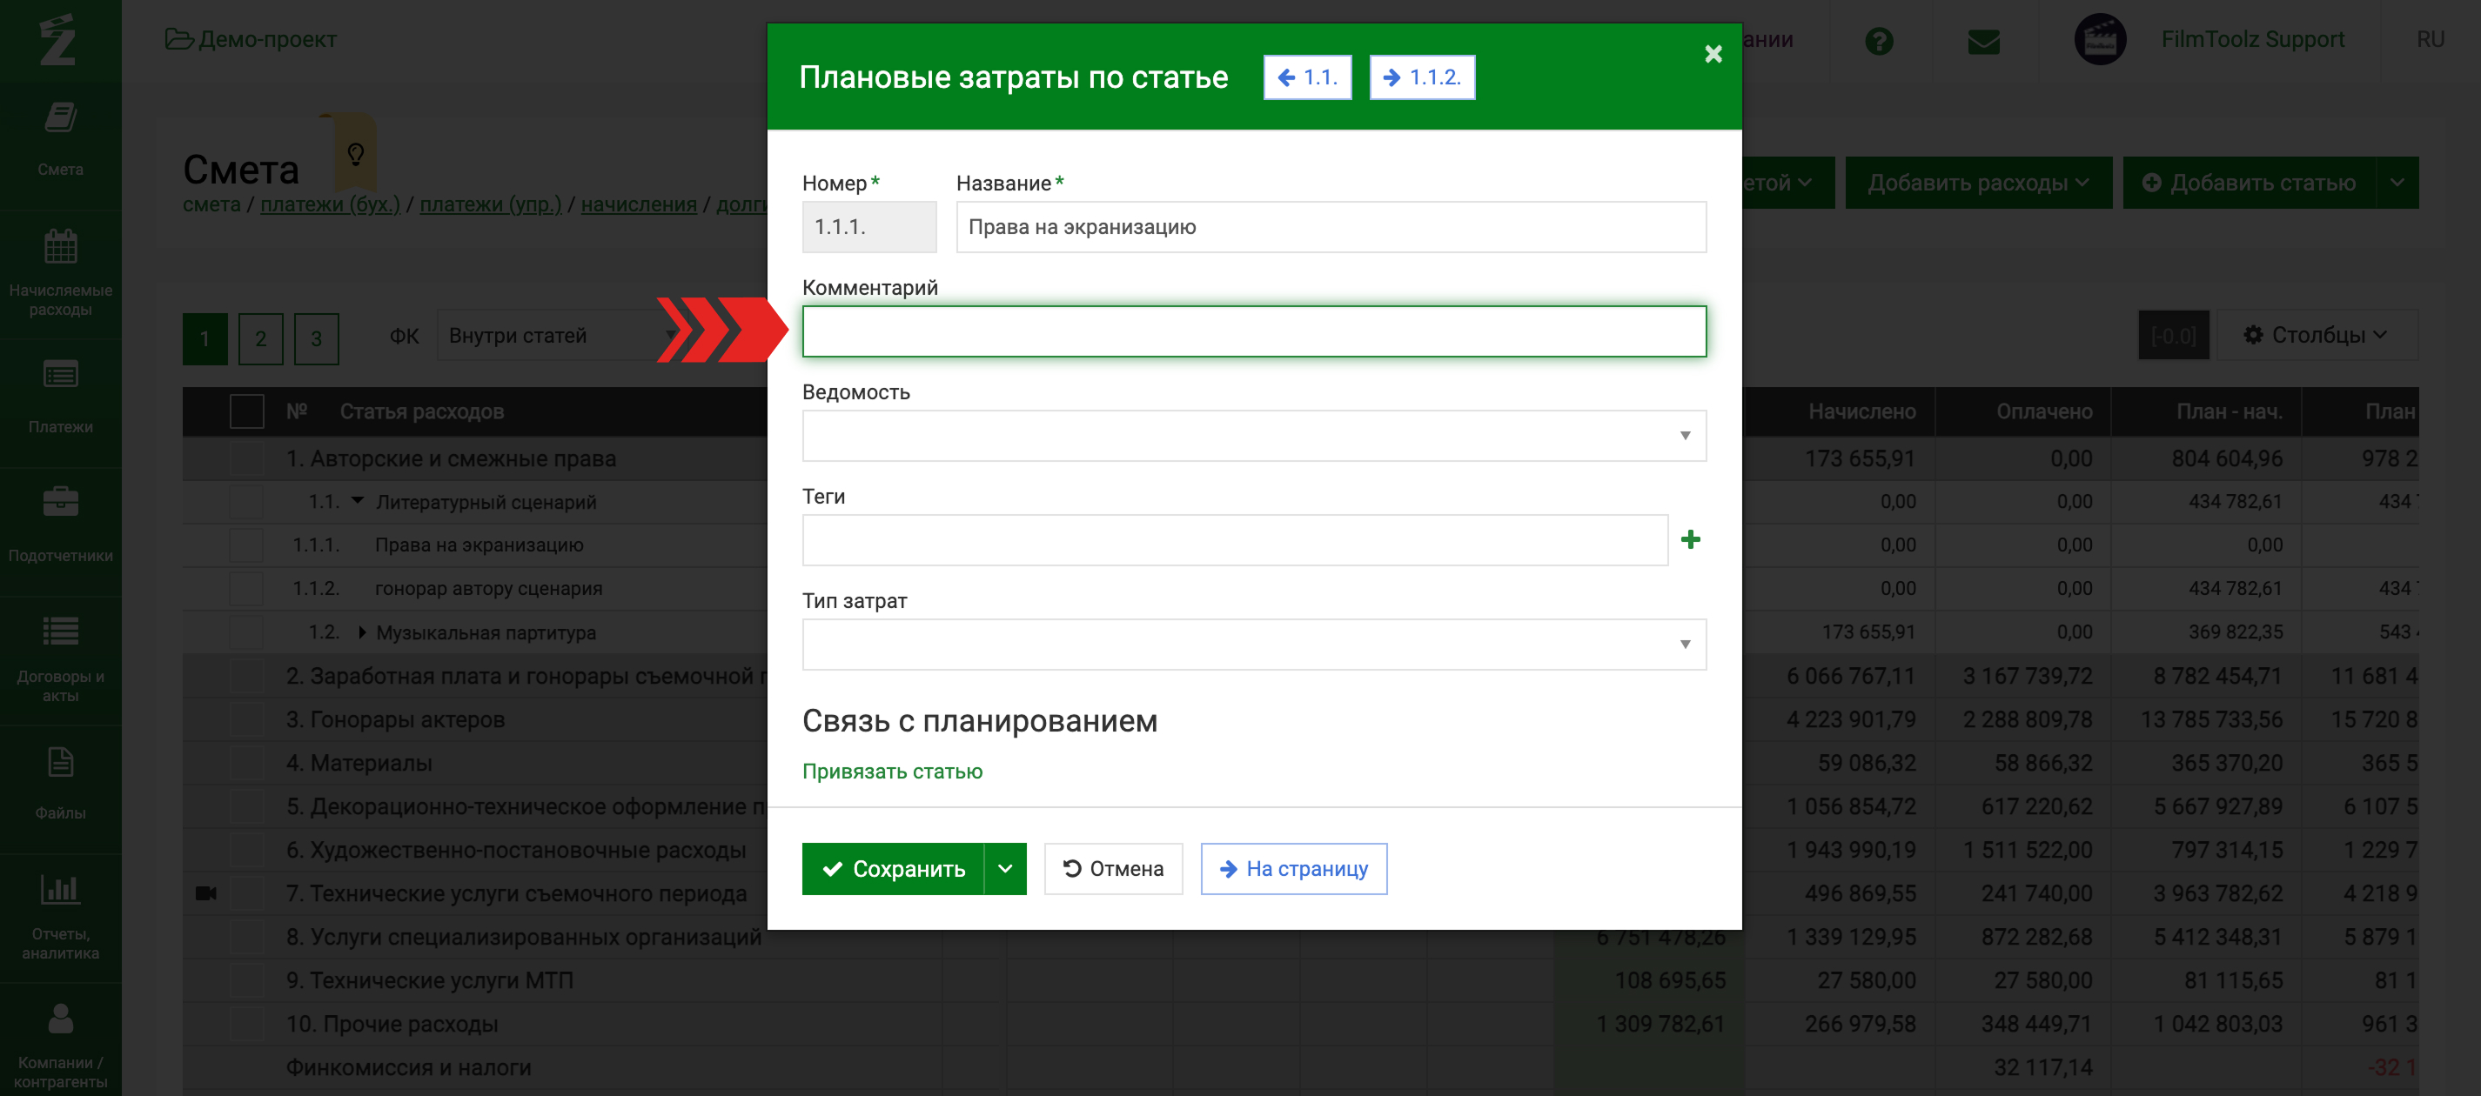This screenshot has width=2481, height=1096.
Task: Go to next article 1.1.2.
Action: 1422,77
